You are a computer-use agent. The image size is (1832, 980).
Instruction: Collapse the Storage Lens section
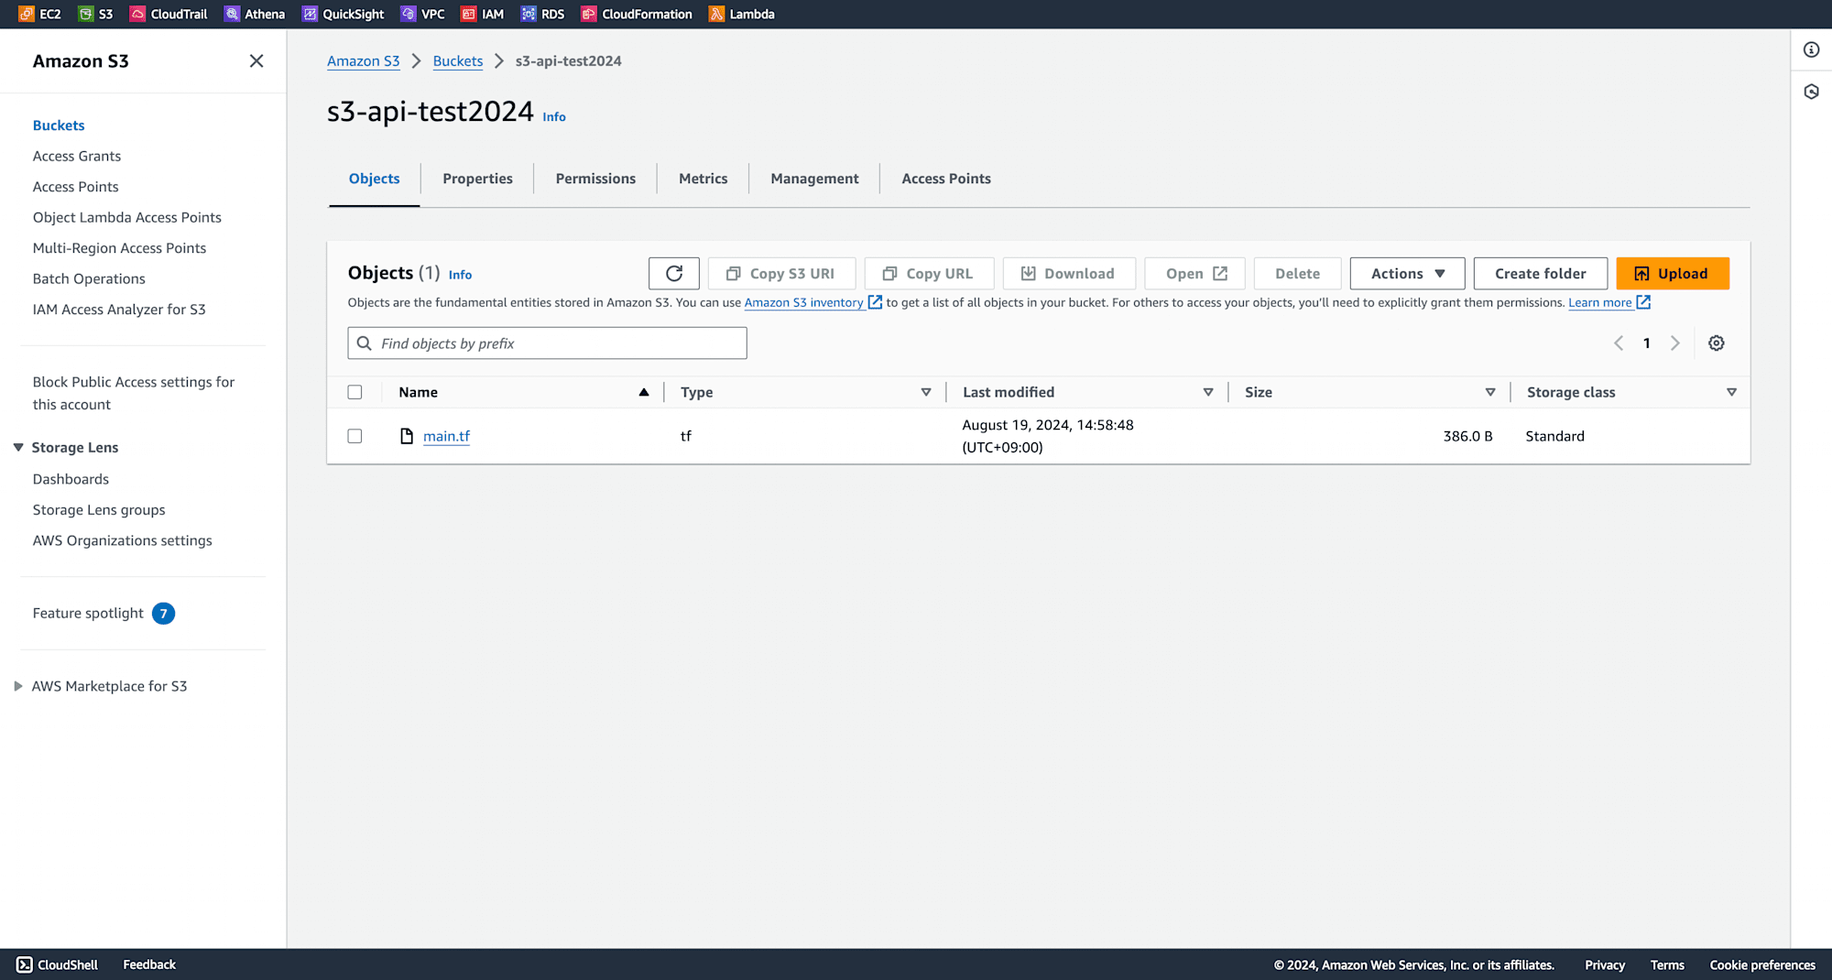click(x=18, y=447)
